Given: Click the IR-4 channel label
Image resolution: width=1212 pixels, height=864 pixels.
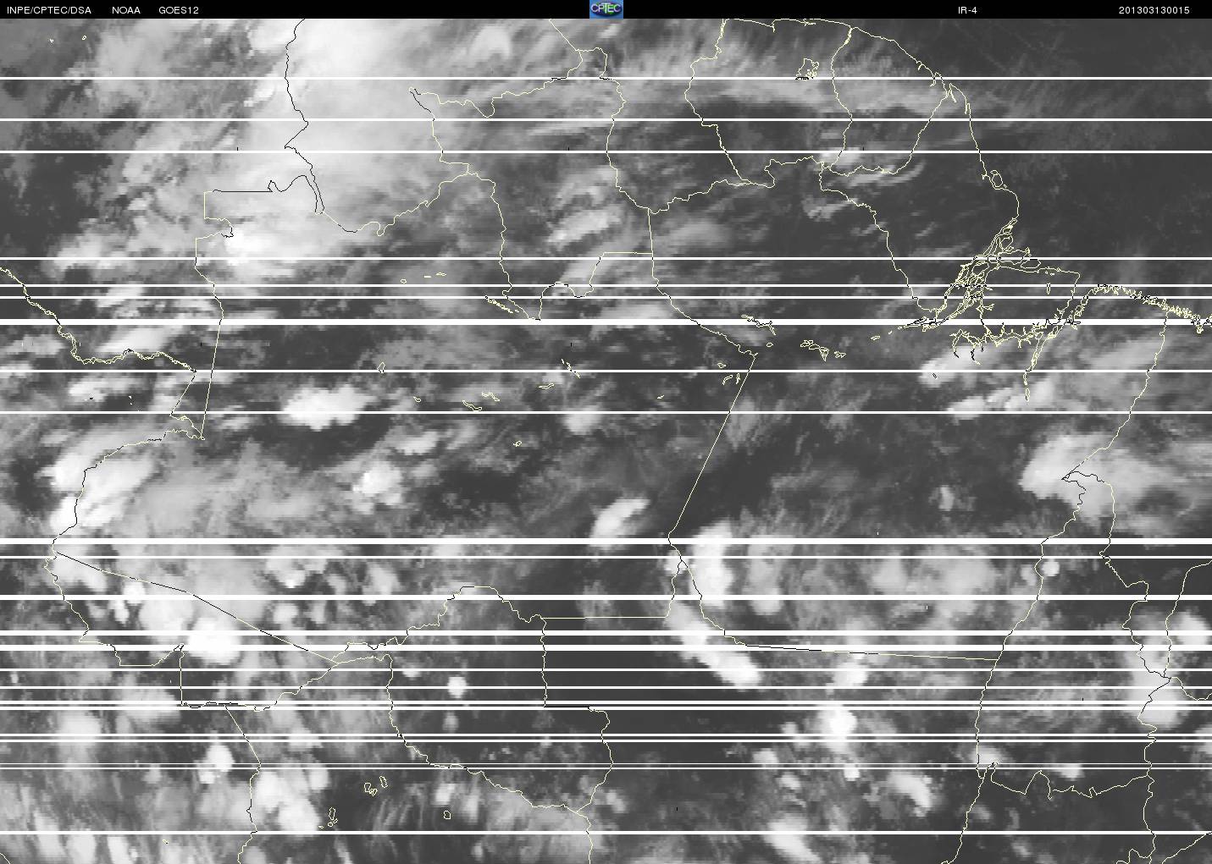Looking at the screenshot, I should (x=967, y=10).
